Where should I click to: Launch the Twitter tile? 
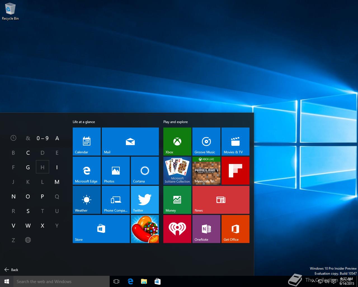[145, 200]
